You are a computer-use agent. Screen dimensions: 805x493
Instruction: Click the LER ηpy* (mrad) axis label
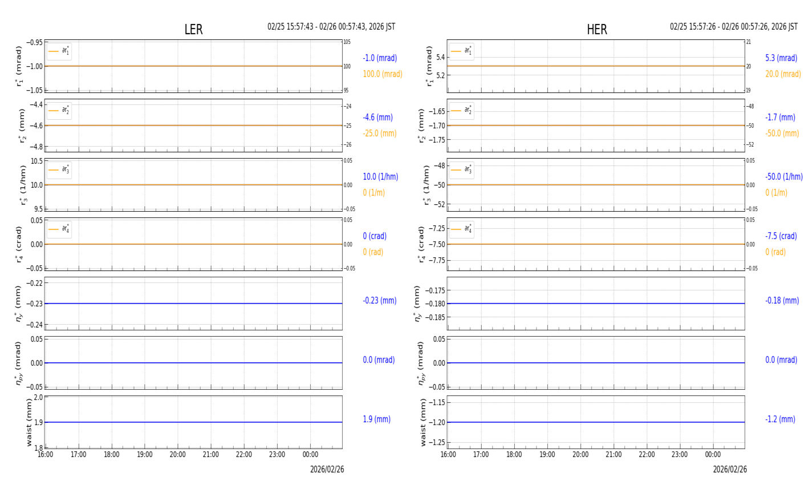(19, 363)
